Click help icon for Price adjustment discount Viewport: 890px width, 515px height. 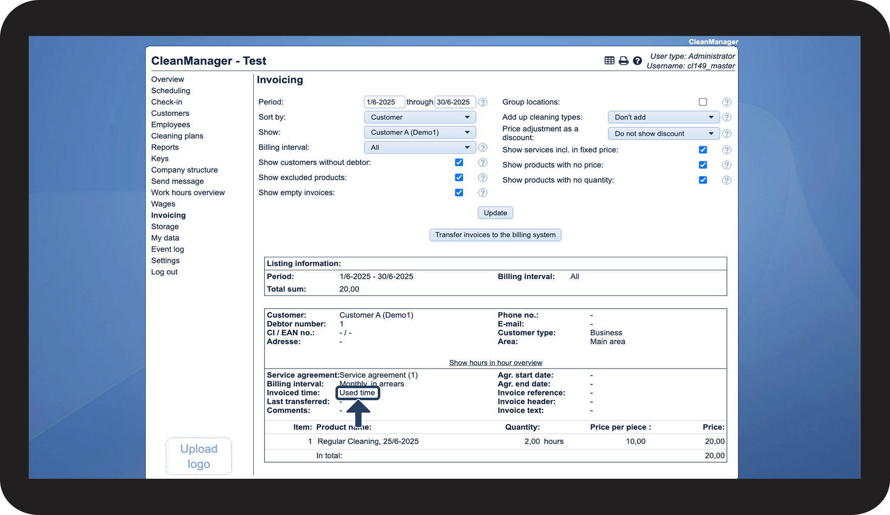pos(726,134)
